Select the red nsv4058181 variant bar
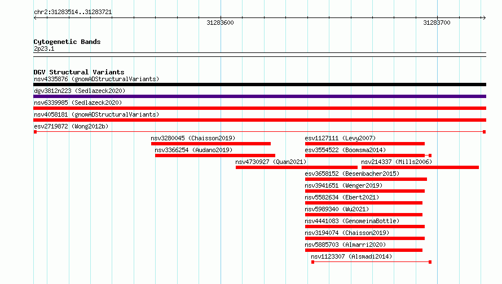 [259, 120]
